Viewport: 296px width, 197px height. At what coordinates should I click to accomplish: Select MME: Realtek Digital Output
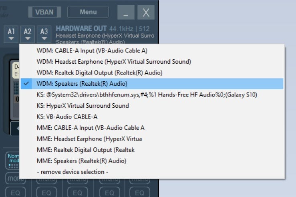tap(152, 150)
